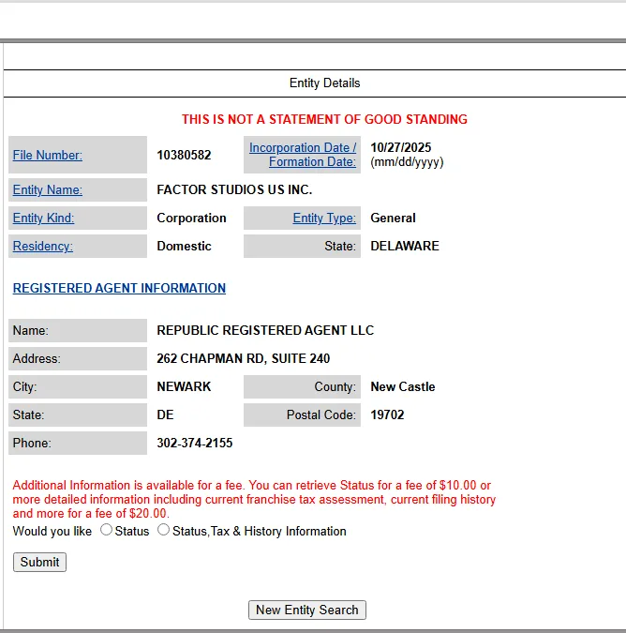This screenshot has height=633, width=626.
Task: Click the City label cell
Action: (78, 386)
